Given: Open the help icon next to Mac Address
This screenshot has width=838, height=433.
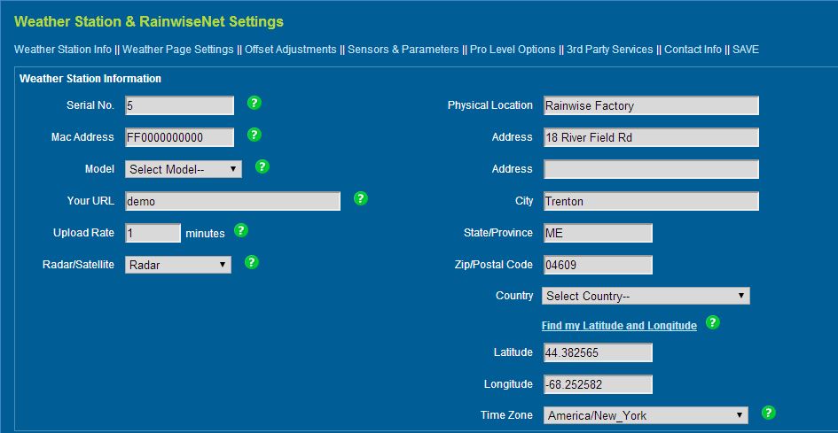Looking at the screenshot, I should (x=255, y=135).
